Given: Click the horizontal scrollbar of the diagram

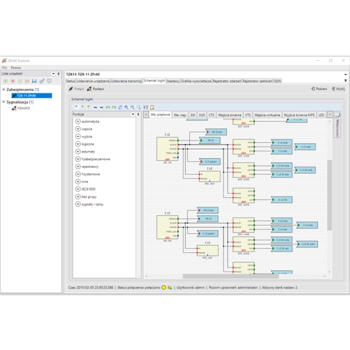Looking at the screenshot, I should (x=231, y=276).
